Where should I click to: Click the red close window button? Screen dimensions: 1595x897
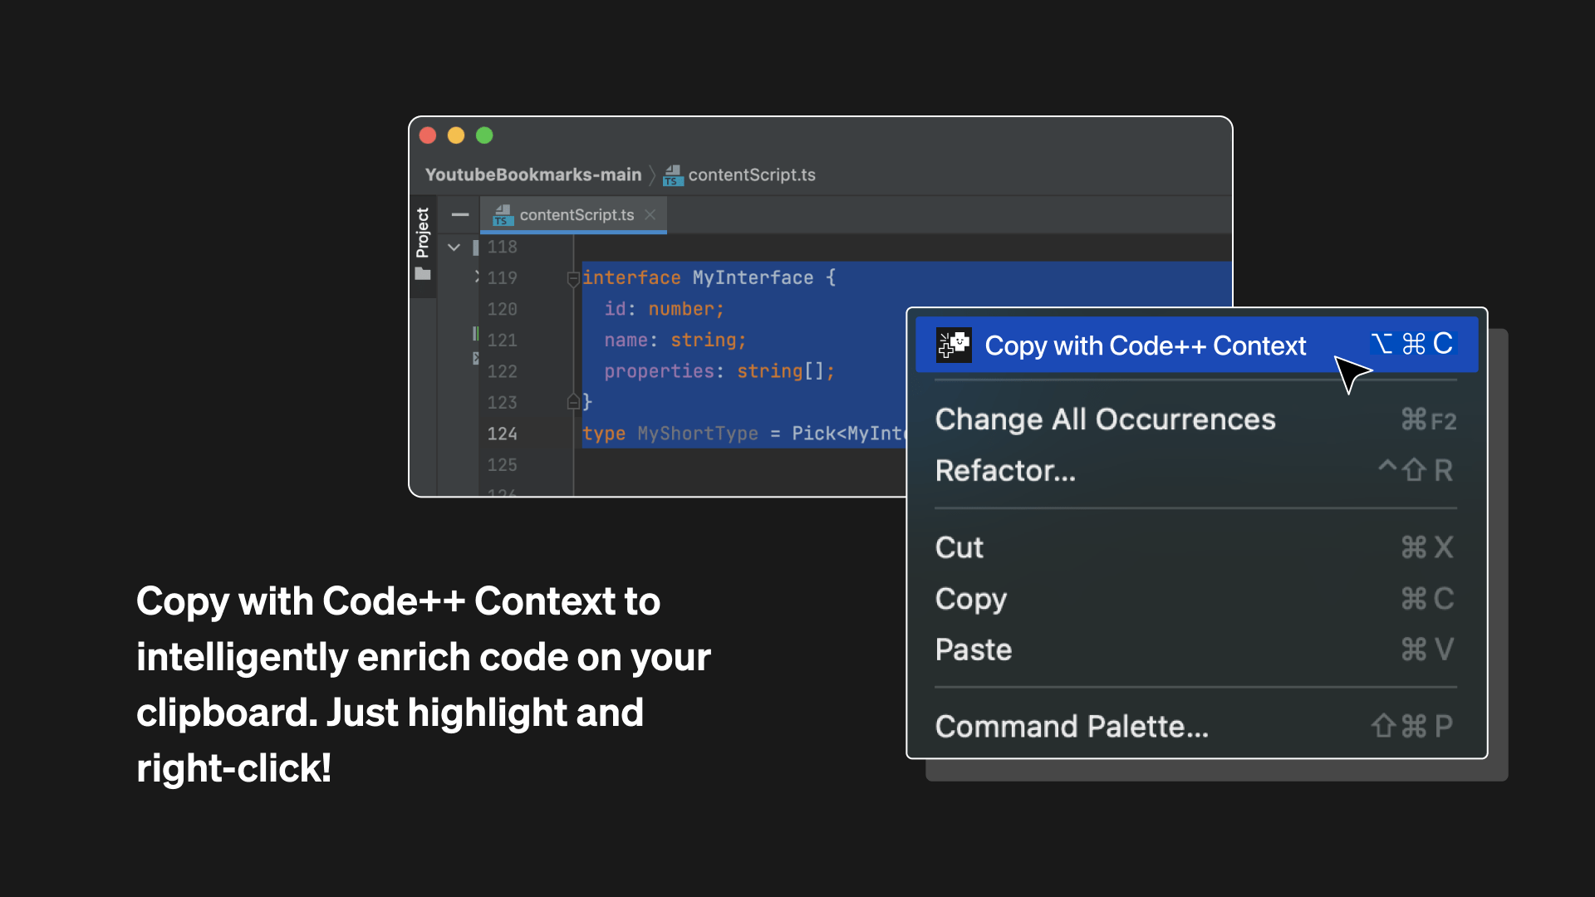(x=428, y=135)
